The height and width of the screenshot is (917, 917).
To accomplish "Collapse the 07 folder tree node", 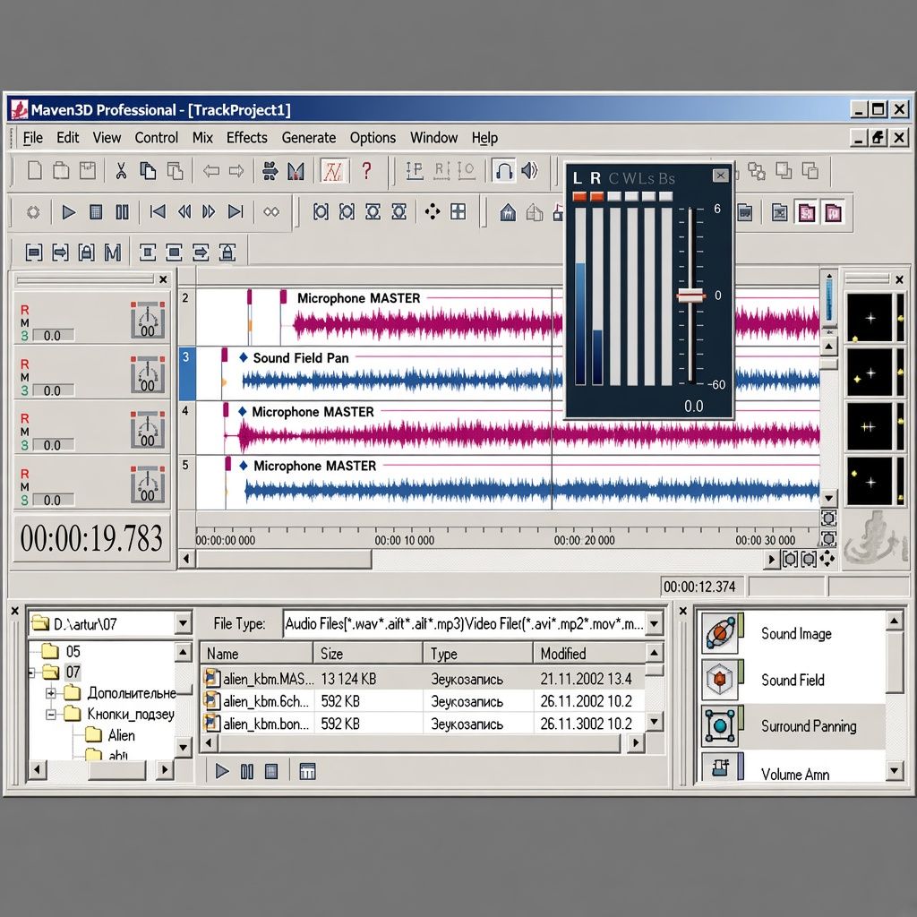I will [32, 673].
